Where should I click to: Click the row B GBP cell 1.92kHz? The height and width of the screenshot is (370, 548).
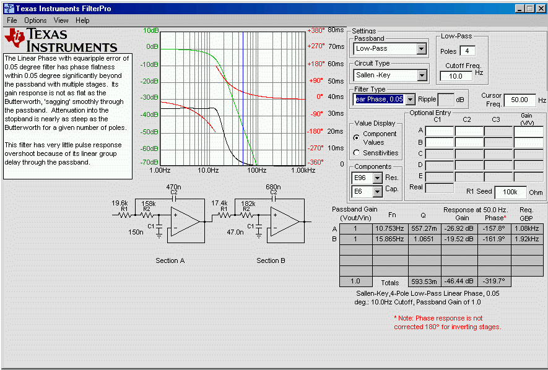click(527, 239)
